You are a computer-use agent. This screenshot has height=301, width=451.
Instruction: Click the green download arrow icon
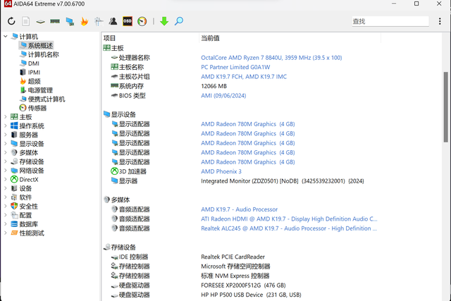[x=164, y=22]
